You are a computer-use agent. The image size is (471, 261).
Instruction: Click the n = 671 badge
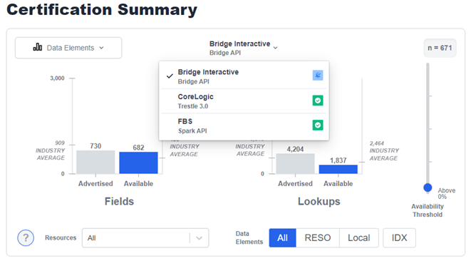pyautogui.click(x=440, y=48)
